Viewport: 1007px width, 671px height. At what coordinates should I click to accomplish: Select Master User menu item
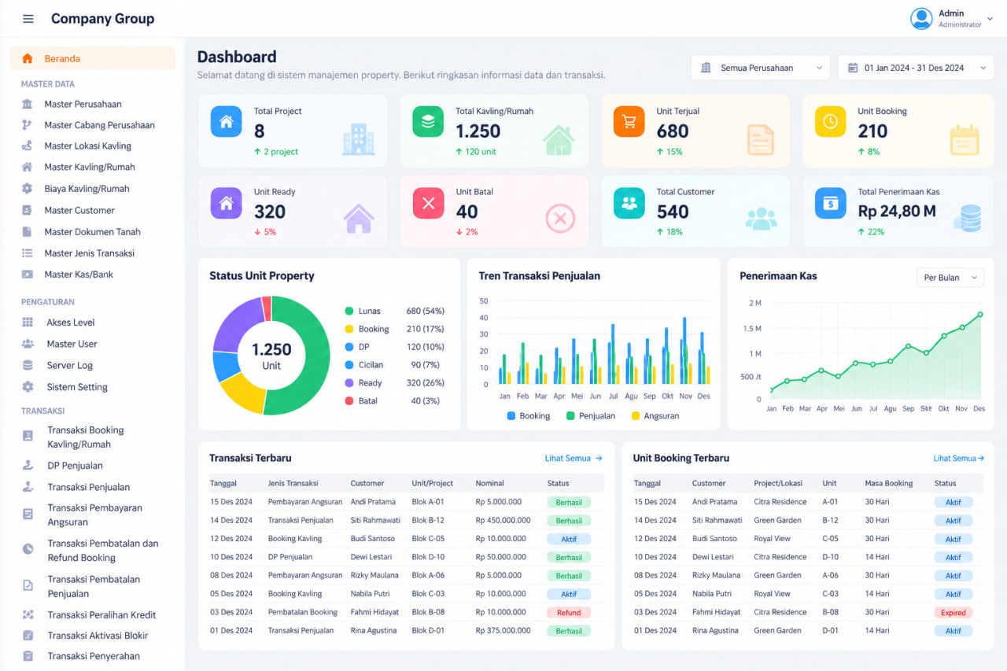(72, 344)
